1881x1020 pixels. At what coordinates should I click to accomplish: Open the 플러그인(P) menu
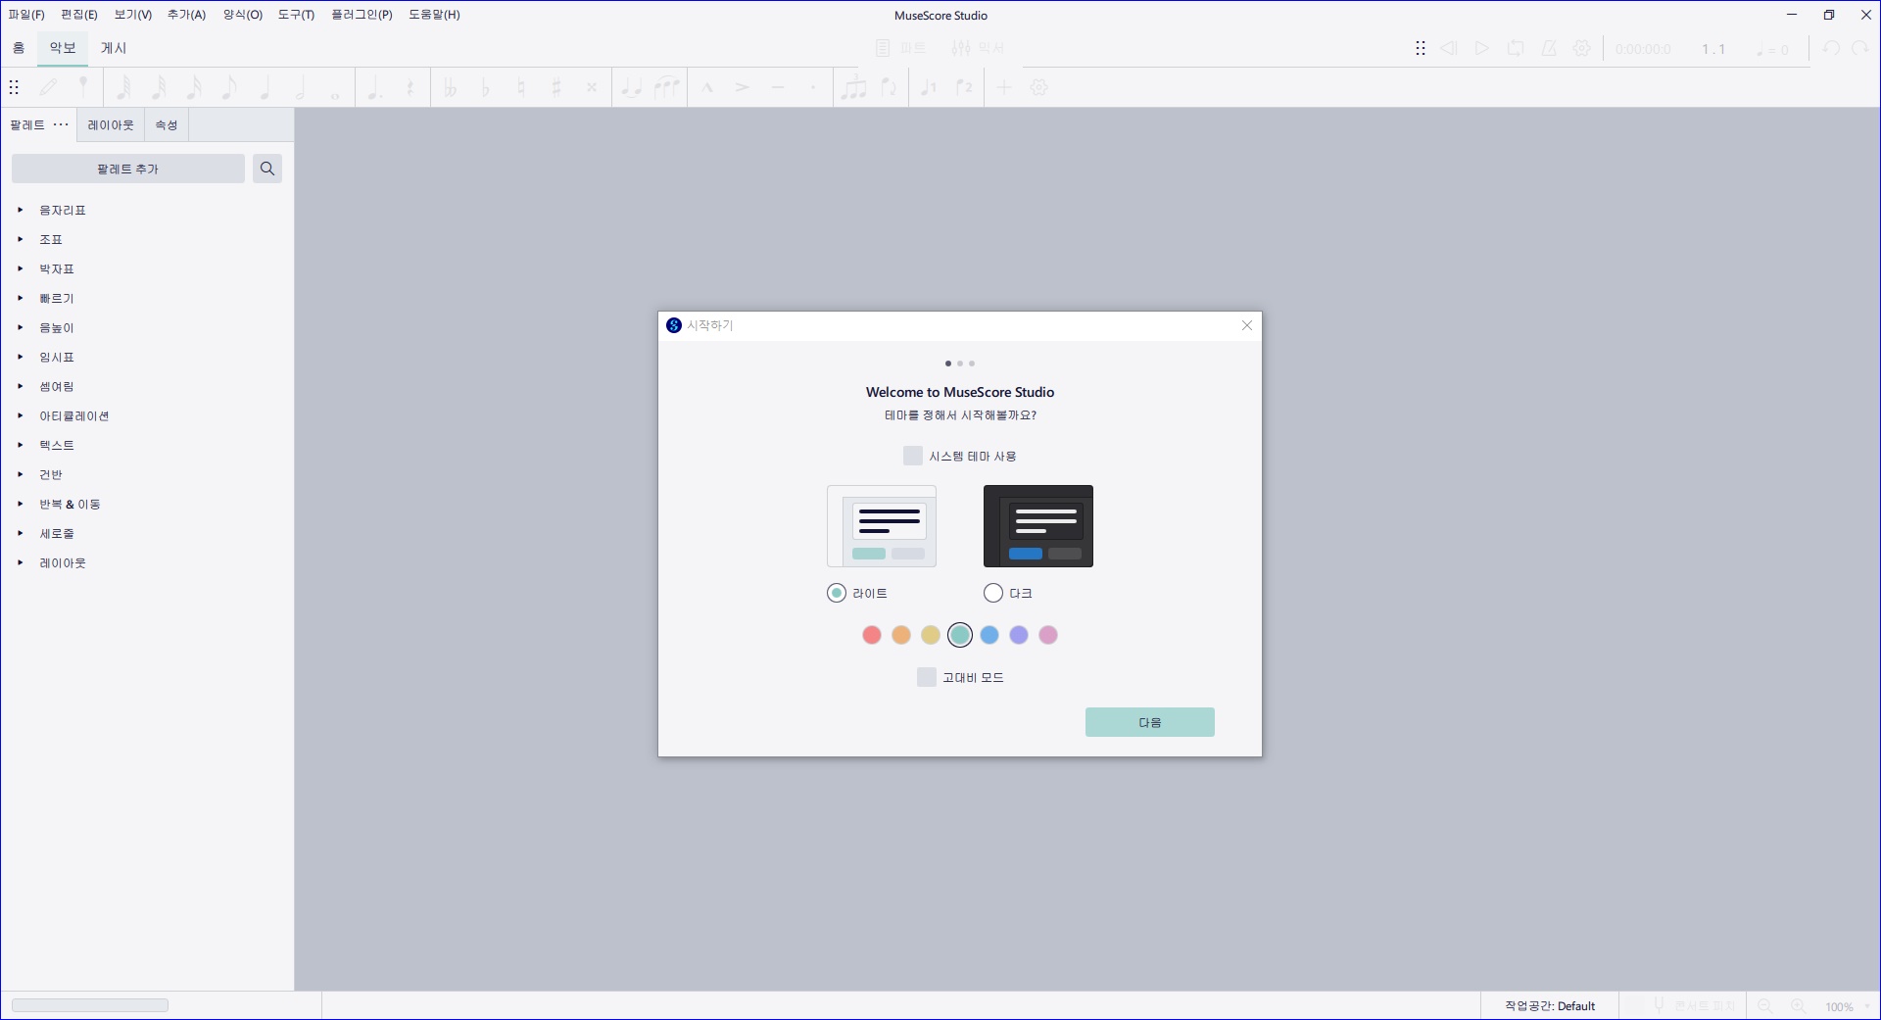[362, 15]
